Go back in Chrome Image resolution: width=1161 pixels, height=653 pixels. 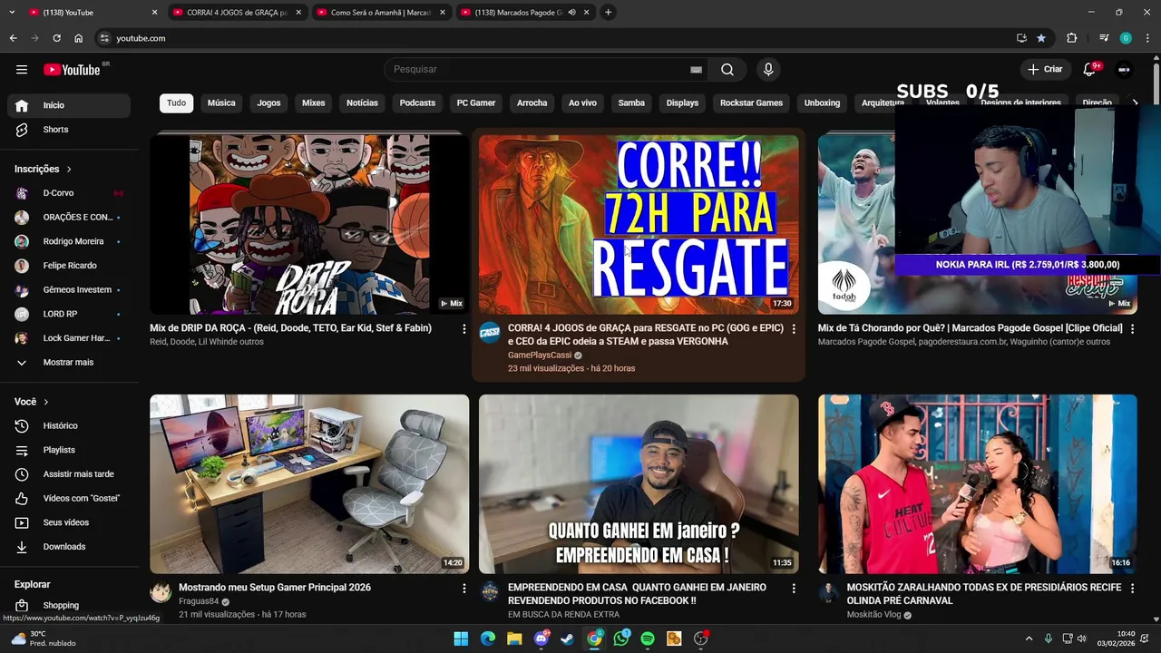13,38
